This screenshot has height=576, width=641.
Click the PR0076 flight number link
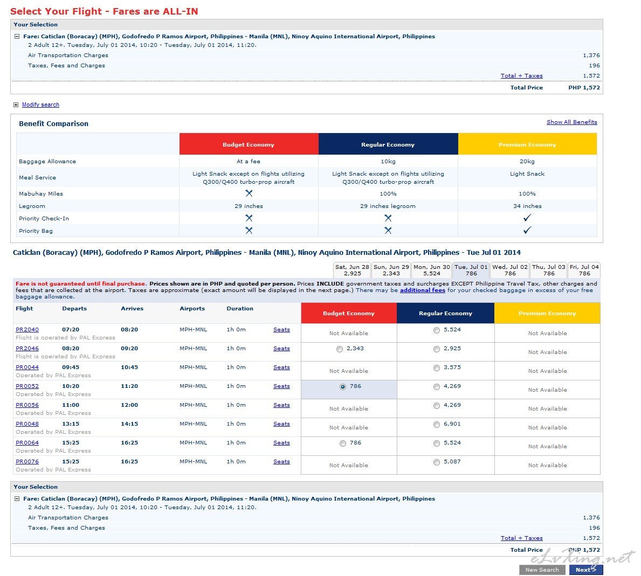pyautogui.click(x=27, y=461)
